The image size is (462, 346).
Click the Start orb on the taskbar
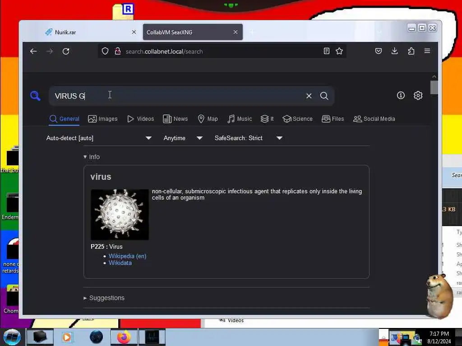pyautogui.click(x=12, y=337)
